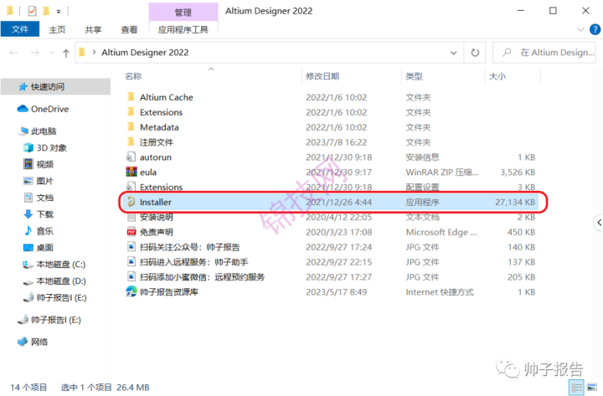
Task: Sort by the 类型 column header
Action: 415,76
